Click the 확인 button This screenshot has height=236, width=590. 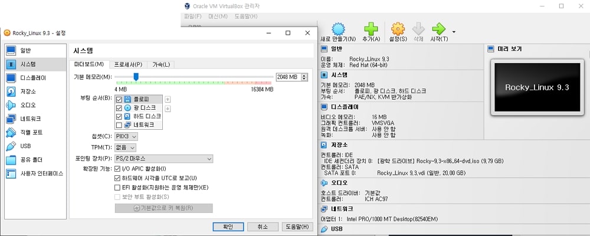point(228,227)
